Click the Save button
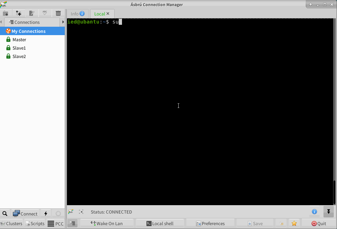 [x=255, y=224]
